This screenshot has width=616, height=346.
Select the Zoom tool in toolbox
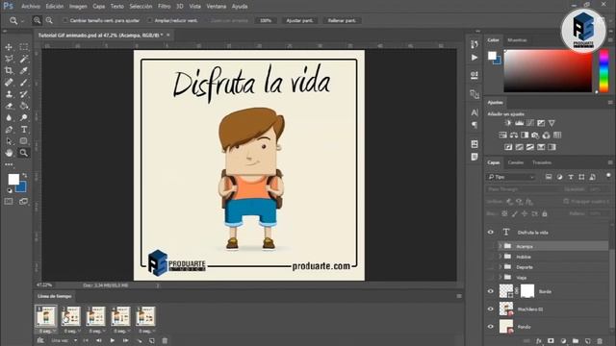coord(24,153)
